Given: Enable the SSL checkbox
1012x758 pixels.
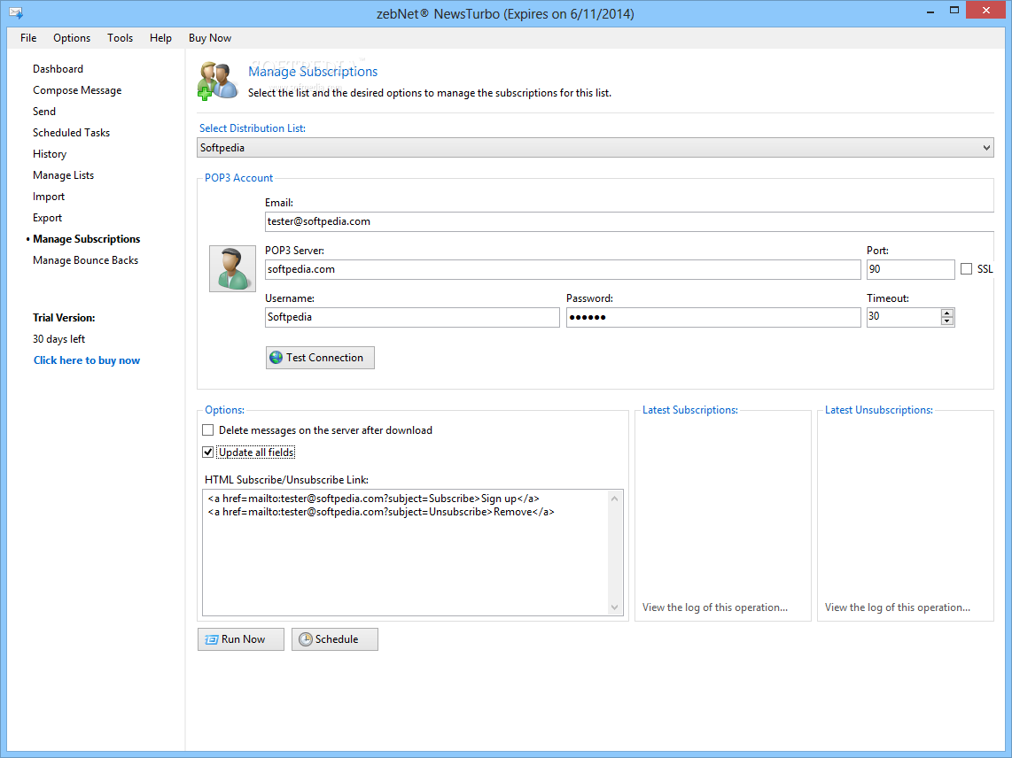Looking at the screenshot, I should [966, 269].
